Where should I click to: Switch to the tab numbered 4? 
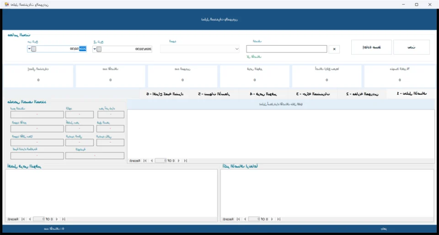pos(263,94)
